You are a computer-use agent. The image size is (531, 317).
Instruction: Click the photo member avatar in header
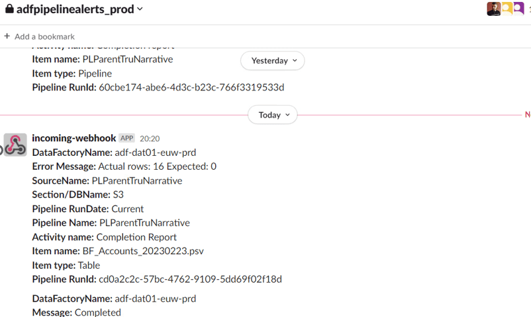[x=493, y=9]
